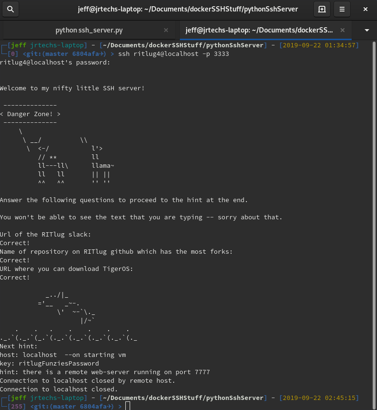The height and width of the screenshot is (410, 377).
Task: Click the ssh ritlug4@localhost command text
Action: (173, 54)
